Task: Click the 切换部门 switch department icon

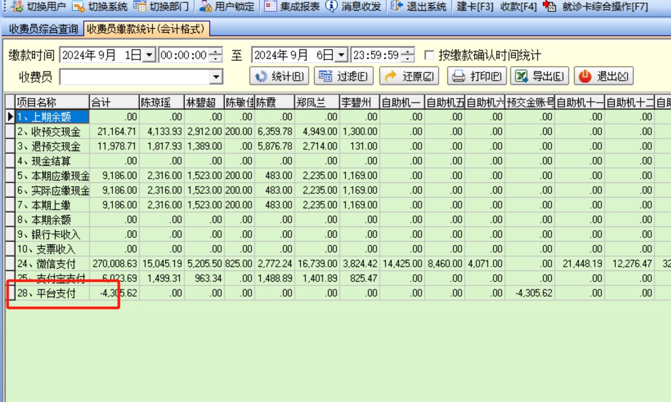Action: 140,7
